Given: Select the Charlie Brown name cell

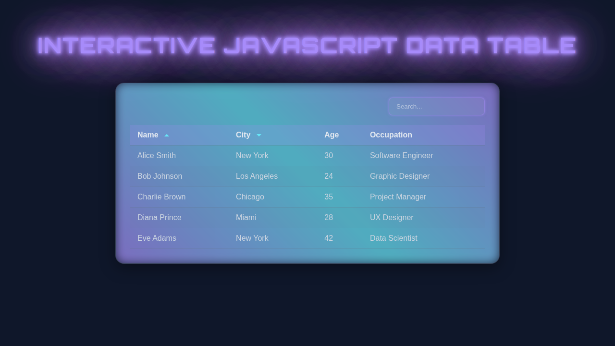Looking at the screenshot, I should [179, 197].
